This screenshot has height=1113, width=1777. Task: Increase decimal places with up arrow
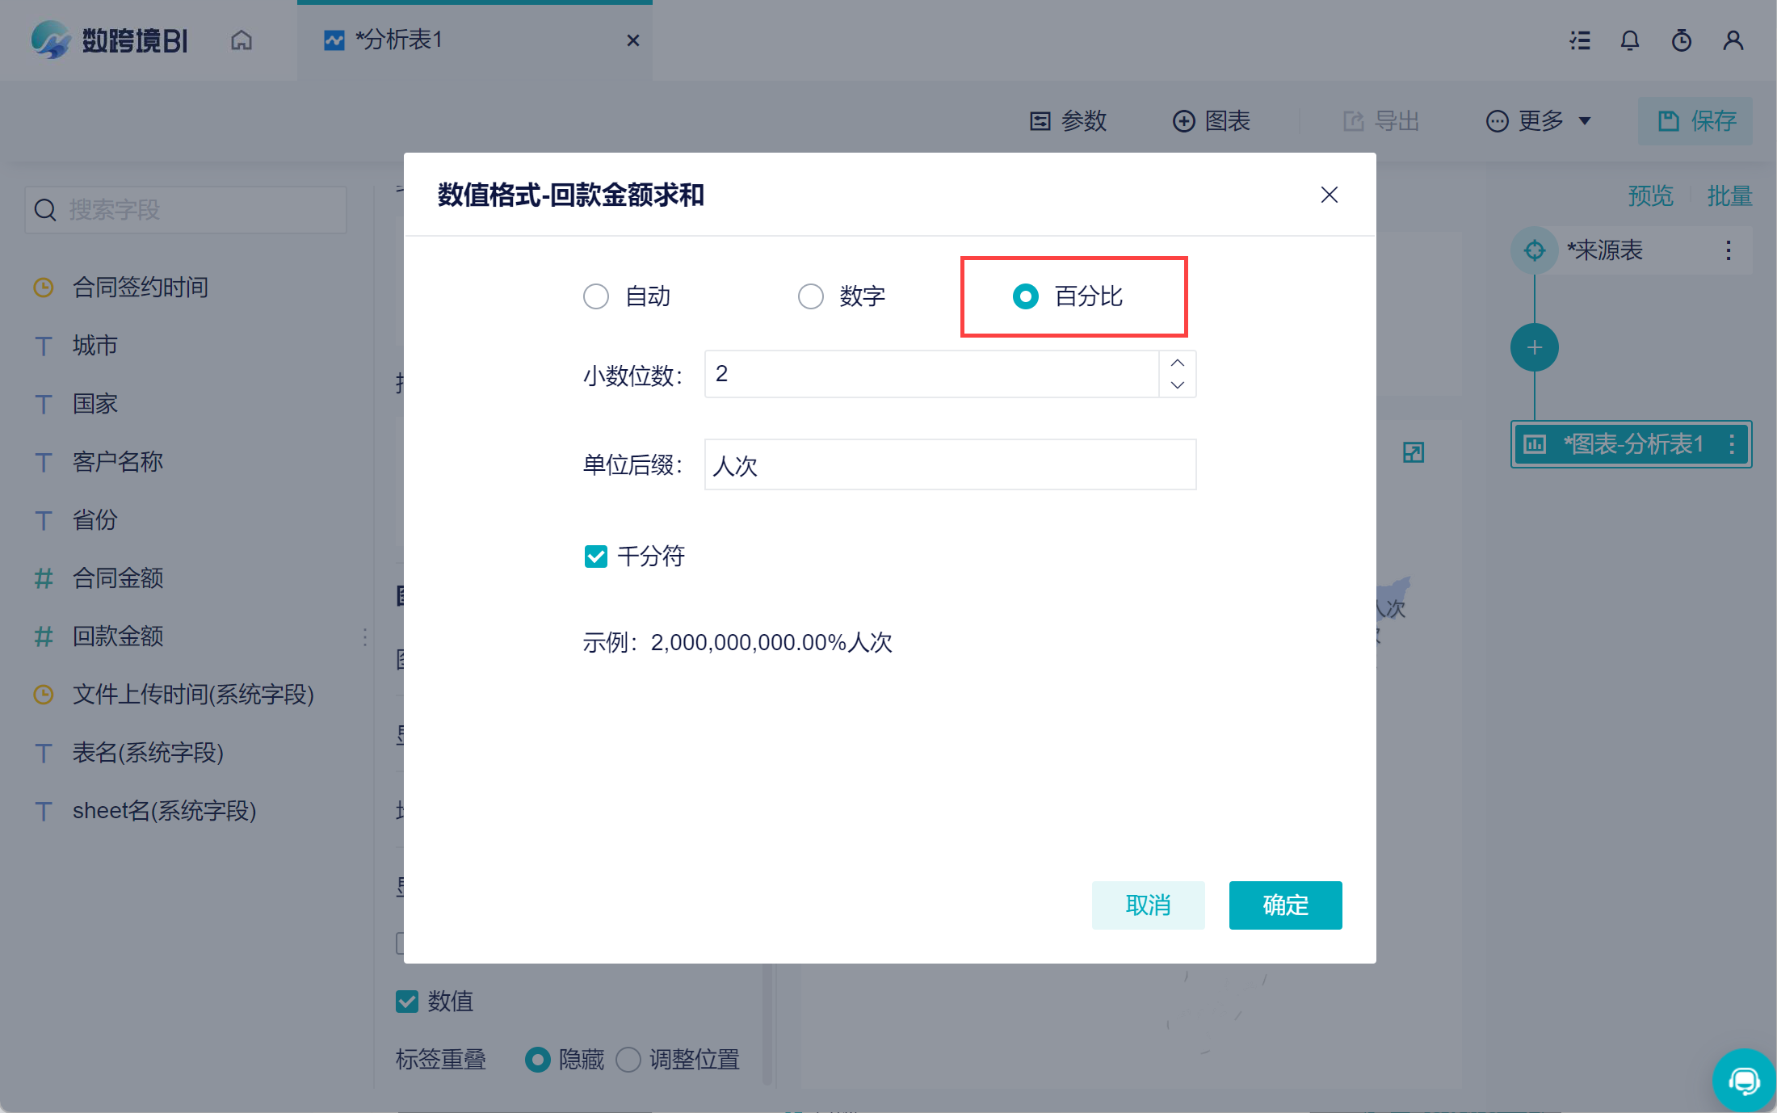1178,363
